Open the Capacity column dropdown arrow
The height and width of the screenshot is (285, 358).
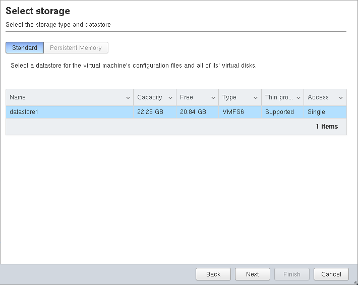point(170,98)
